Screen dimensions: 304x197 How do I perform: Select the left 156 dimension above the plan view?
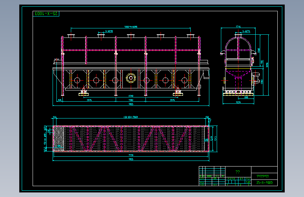[x=54, y=117]
